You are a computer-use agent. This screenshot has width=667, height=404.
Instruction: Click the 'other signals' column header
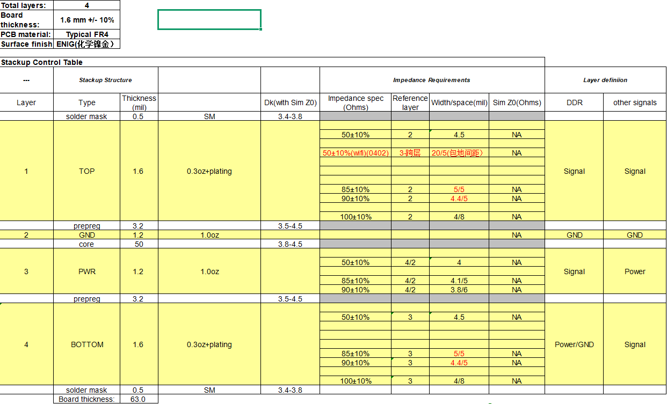[x=635, y=102]
